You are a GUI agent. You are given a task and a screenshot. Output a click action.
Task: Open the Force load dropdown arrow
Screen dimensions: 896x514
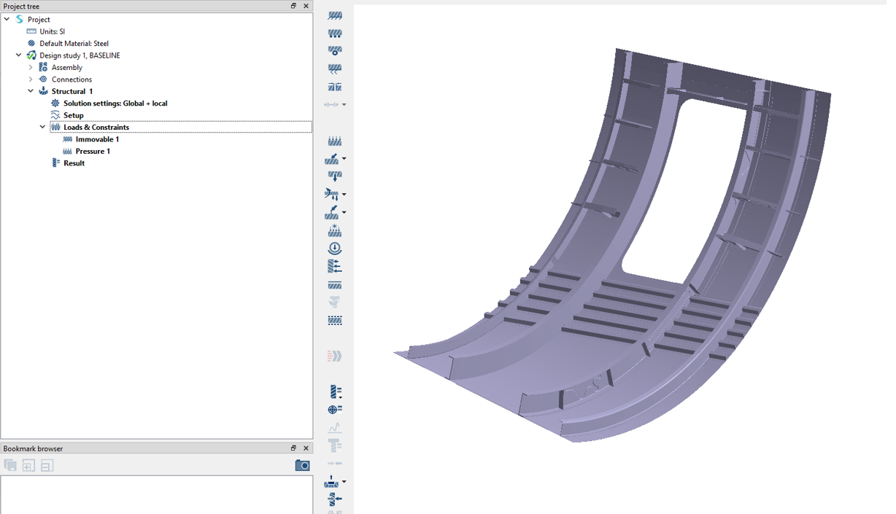click(344, 159)
